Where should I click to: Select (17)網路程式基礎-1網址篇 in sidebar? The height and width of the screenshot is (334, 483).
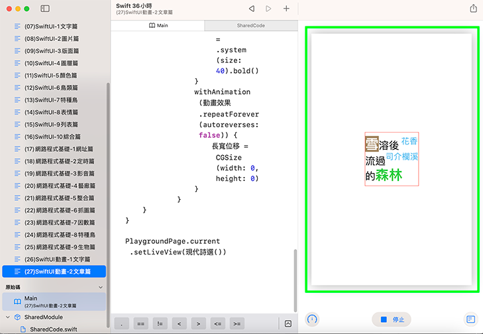[x=59, y=149]
